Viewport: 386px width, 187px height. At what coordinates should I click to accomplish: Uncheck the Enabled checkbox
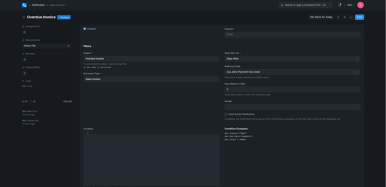(85, 29)
